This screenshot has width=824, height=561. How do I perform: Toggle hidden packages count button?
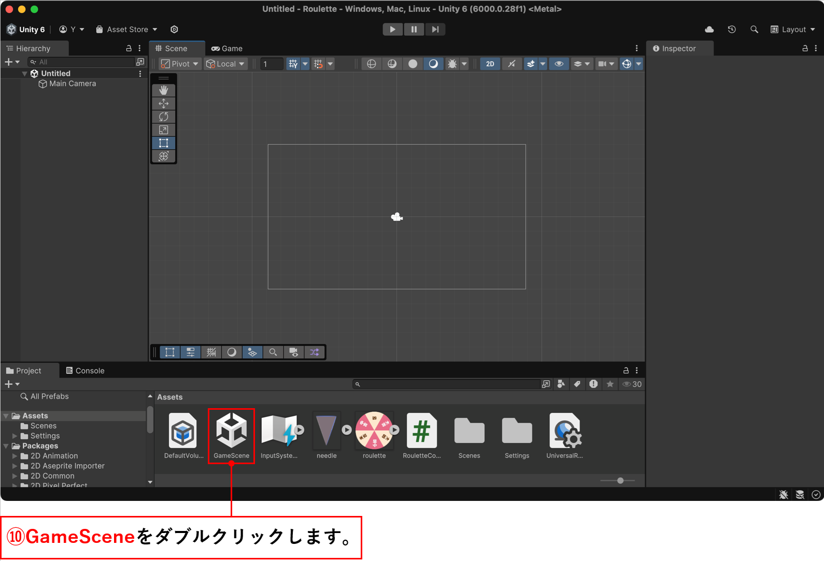(x=632, y=384)
